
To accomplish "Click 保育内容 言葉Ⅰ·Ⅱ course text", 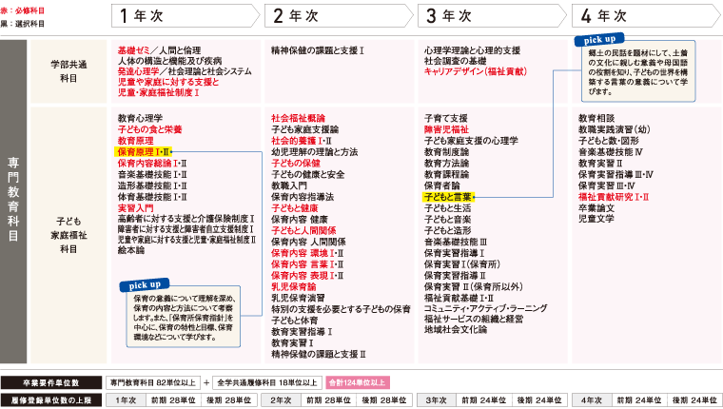I will click(307, 264).
